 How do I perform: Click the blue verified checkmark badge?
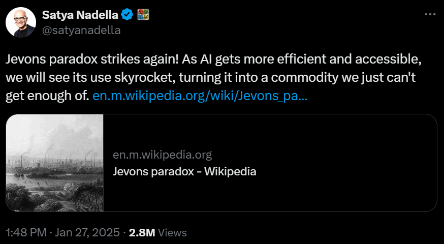[128, 15]
